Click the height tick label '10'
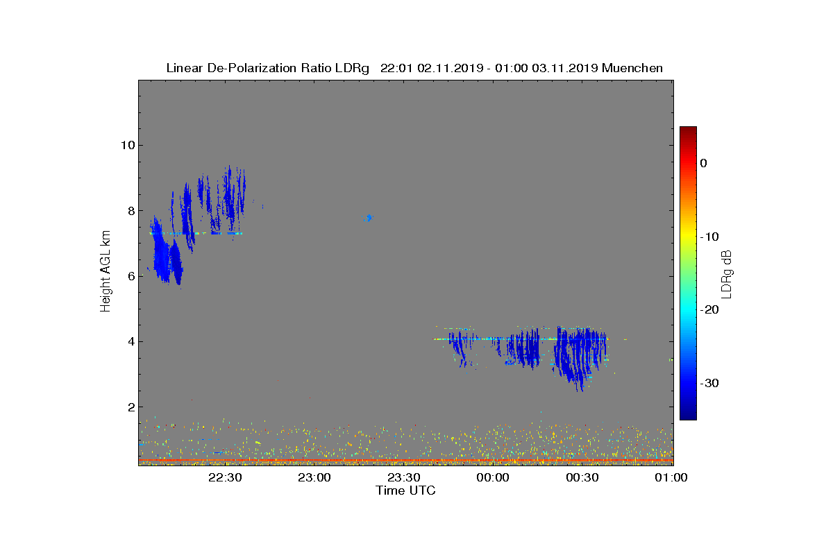Image resolution: width=833 pixels, height=555 pixels. (x=126, y=145)
